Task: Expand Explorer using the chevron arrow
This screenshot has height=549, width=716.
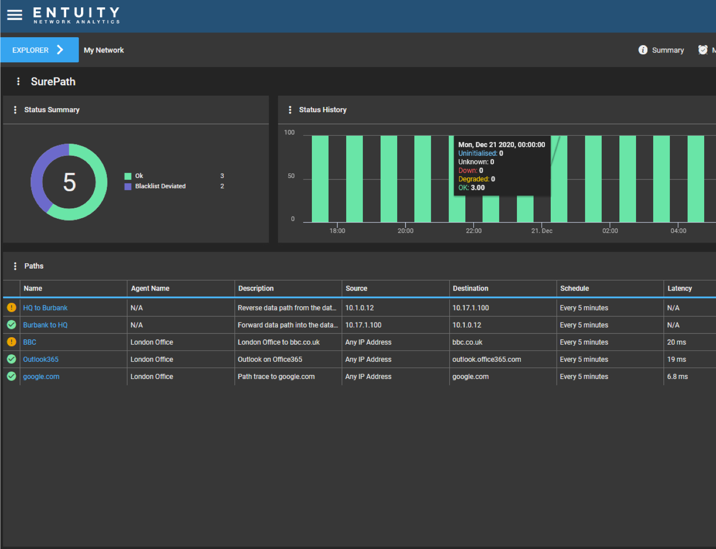Action: (60, 50)
